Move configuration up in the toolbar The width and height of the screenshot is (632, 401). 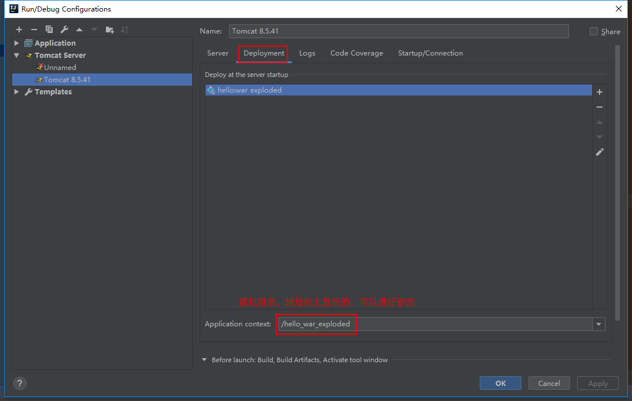[x=79, y=30]
